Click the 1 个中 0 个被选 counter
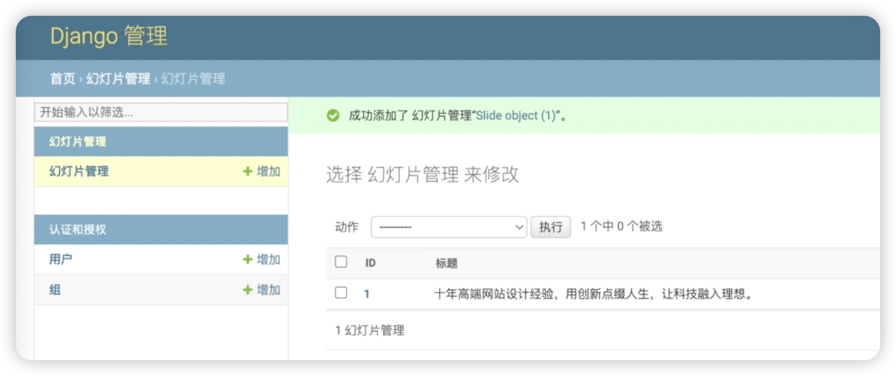Viewport: 896px width, 376px height. tap(621, 226)
